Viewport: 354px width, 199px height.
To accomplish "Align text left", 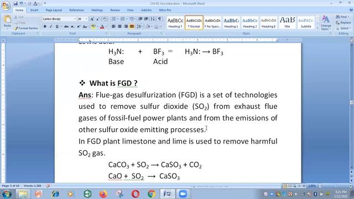I will [x=113, y=27].
